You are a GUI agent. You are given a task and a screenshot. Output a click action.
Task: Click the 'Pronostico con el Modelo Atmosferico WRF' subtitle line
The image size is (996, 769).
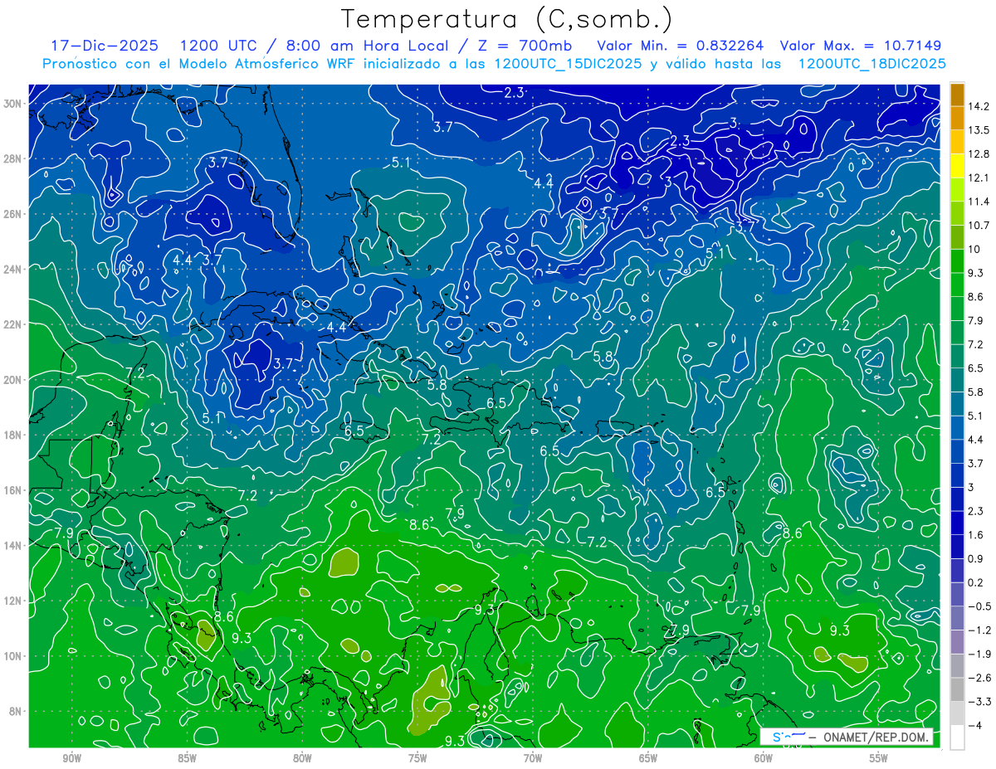pos(495,64)
